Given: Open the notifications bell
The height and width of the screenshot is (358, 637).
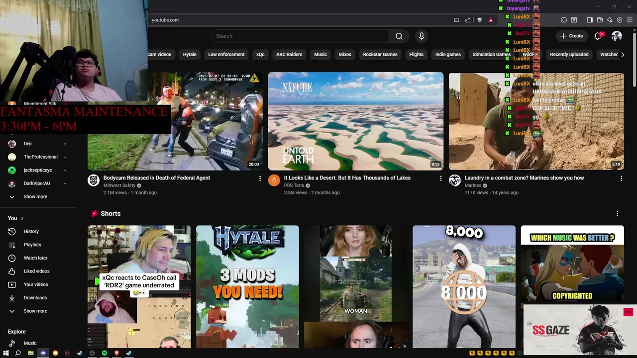Looking at the screenshot, I should 598,36.
